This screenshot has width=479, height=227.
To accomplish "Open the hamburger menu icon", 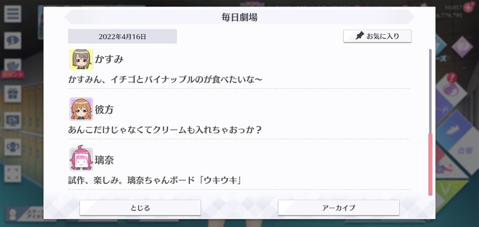I will click(x=13, y=14).
